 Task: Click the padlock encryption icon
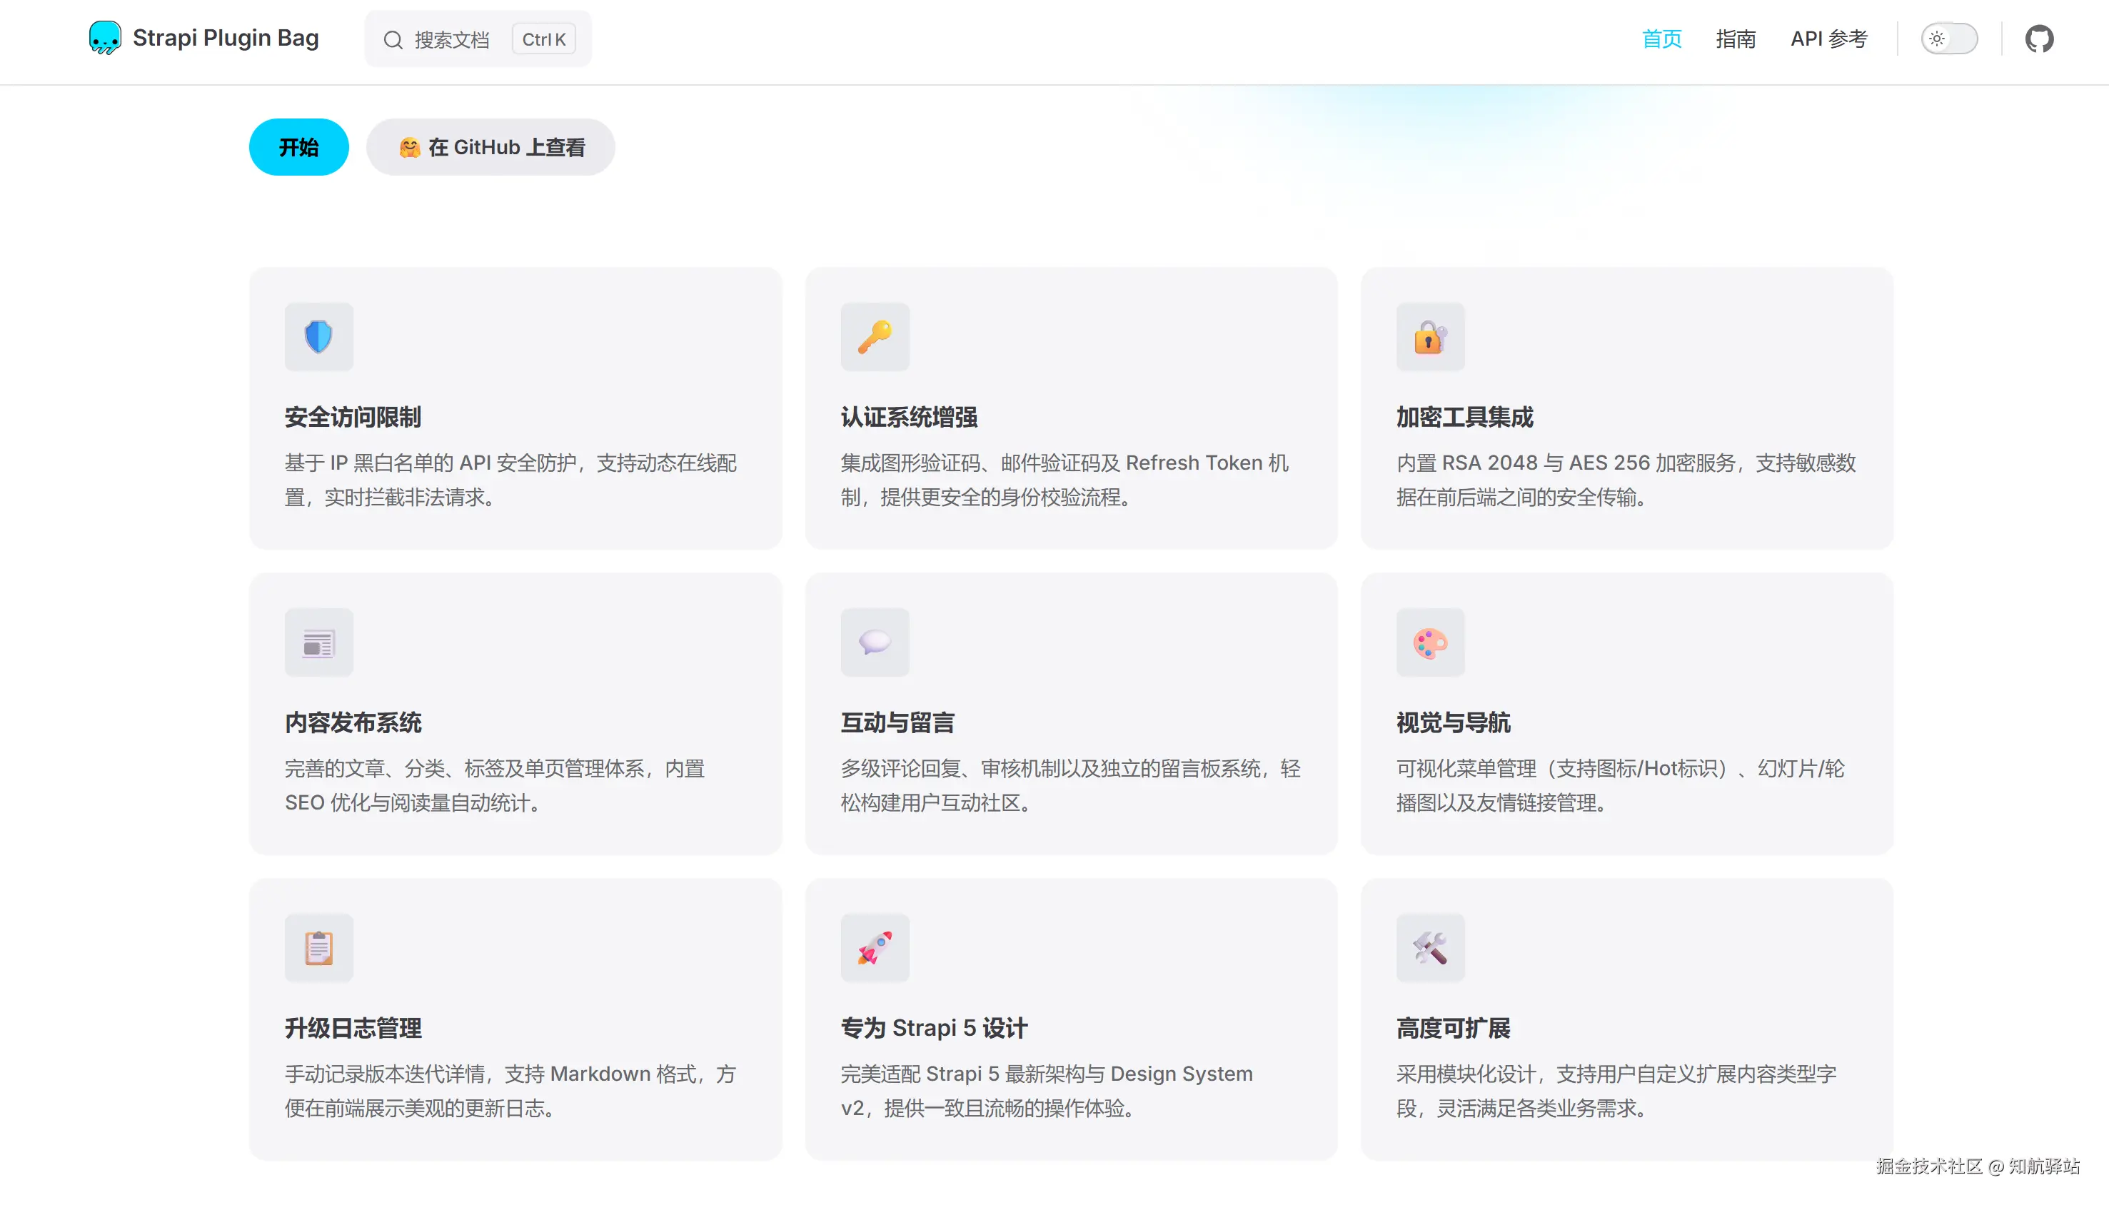pyautogui.click(x=1429, y=337)
